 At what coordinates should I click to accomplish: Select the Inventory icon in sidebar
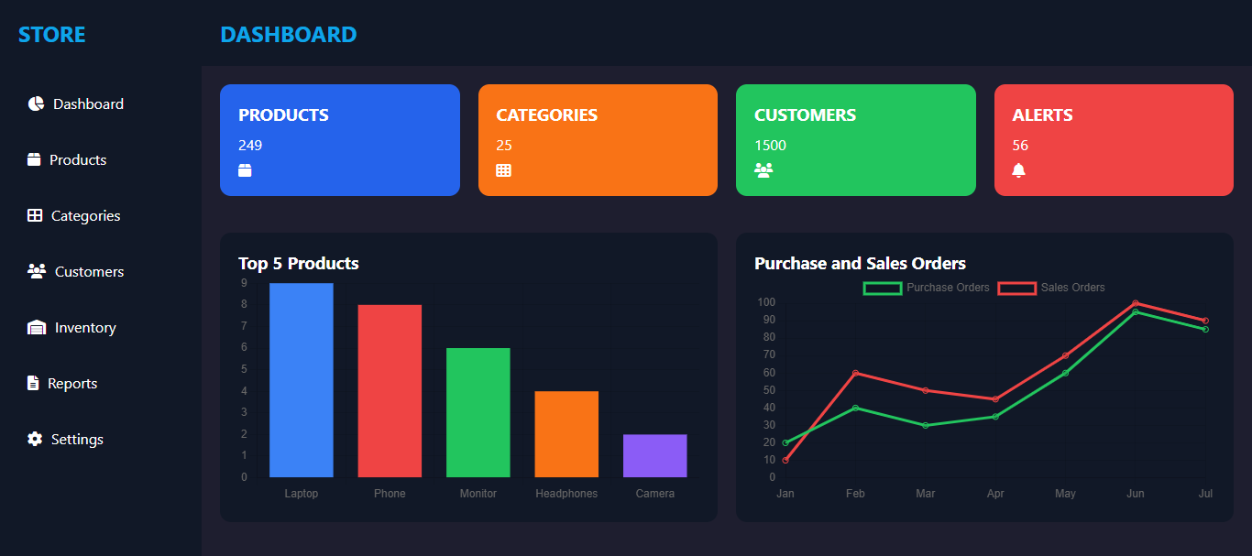coord(36,326)
